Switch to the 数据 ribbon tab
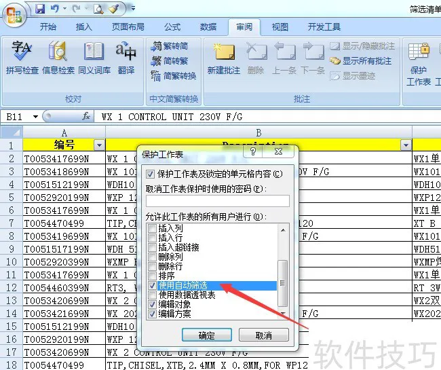Image resolution: width=441 pixels, height=370 pixels. 208,27
